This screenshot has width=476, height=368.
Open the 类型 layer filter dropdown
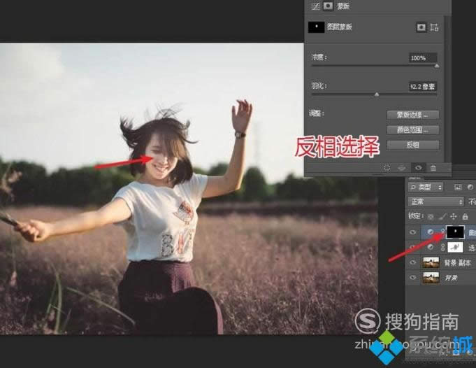(x=425, y=187)
